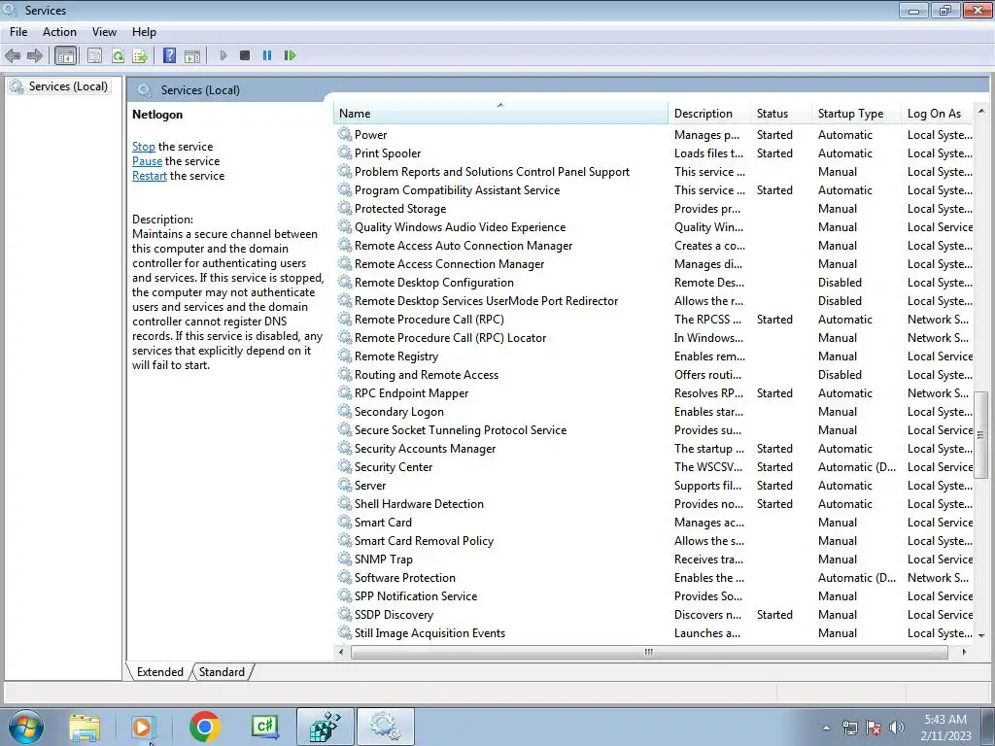The width and height of the screenshot is (995, 746).
Task: Click the horizontal scrollbar thumb
Action: click(649, 652)
